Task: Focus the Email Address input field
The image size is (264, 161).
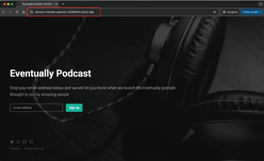Action: click(x=36, y=108)
